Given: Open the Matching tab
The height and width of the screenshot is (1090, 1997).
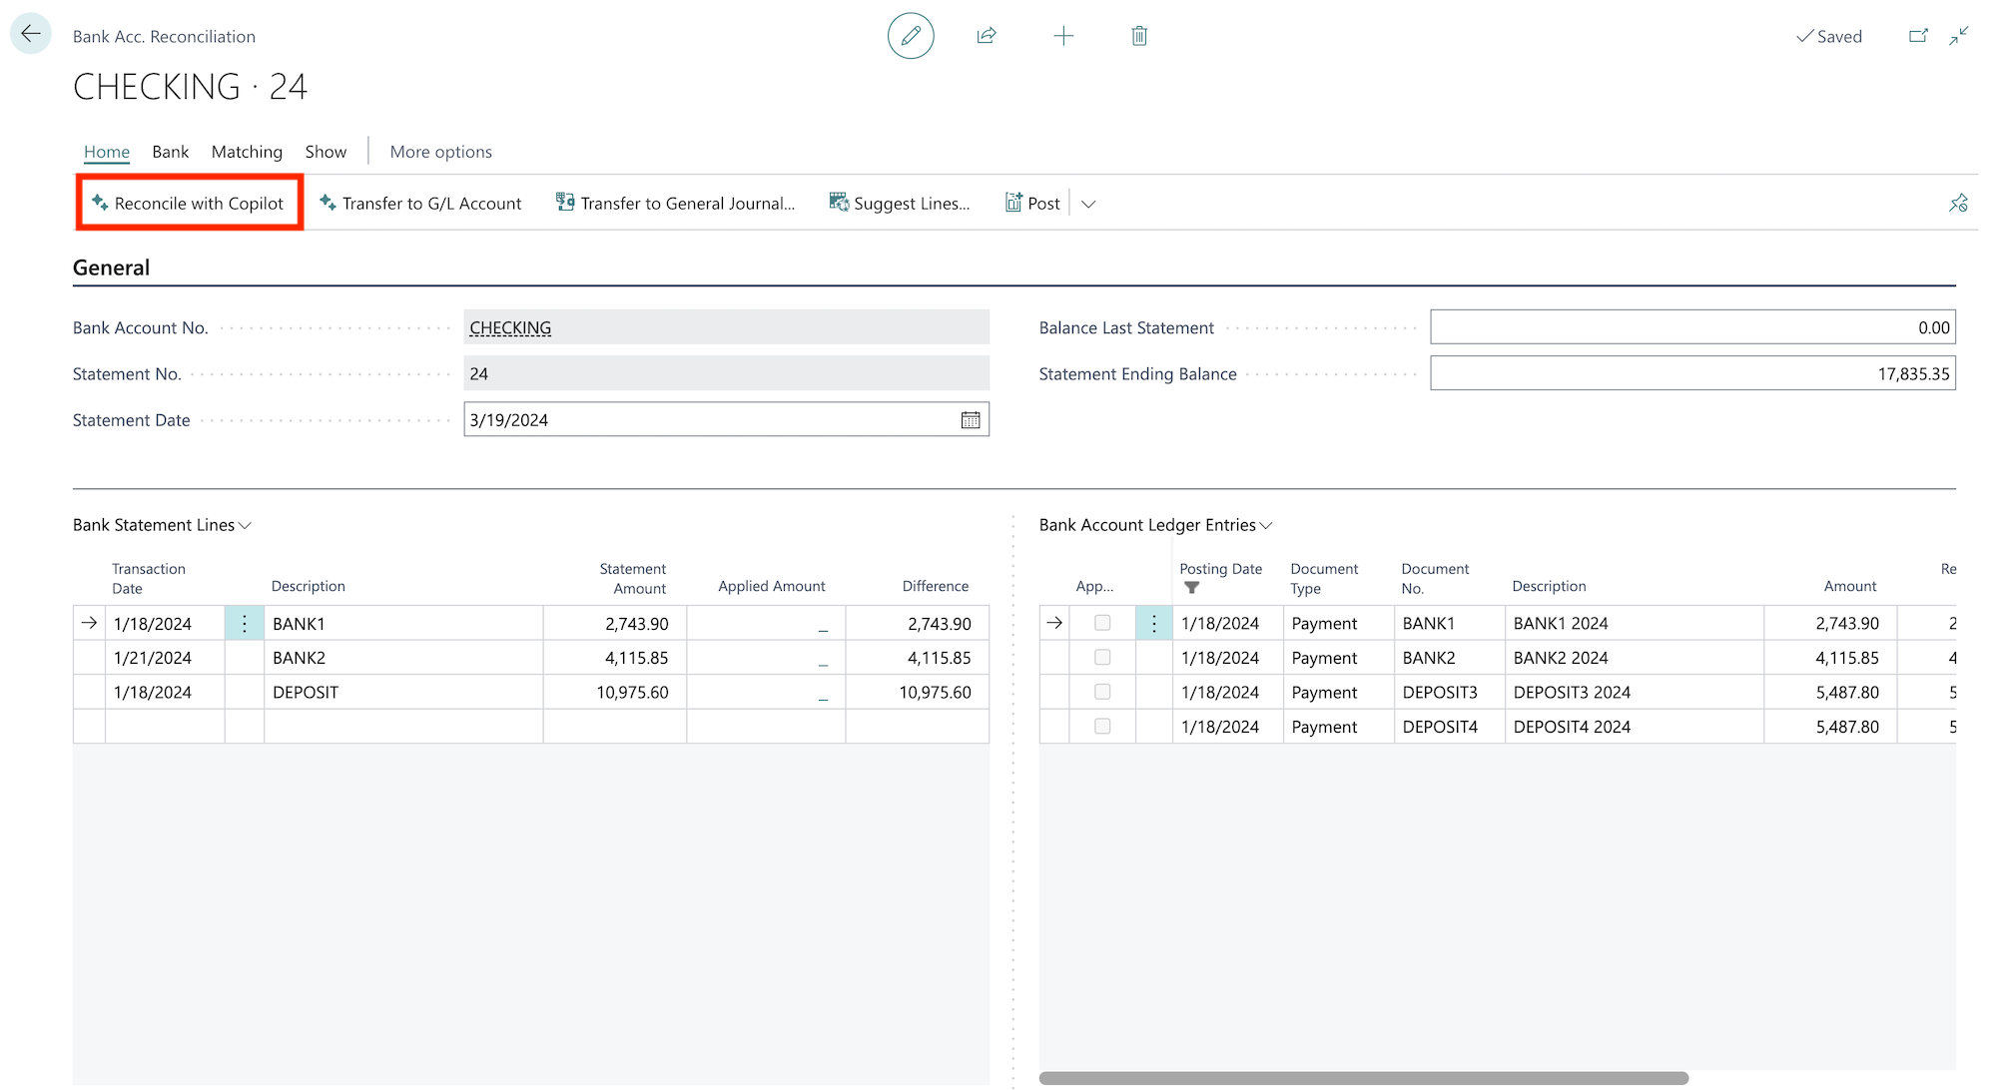Looking at the screenshot, I should (x=247, y=152).
